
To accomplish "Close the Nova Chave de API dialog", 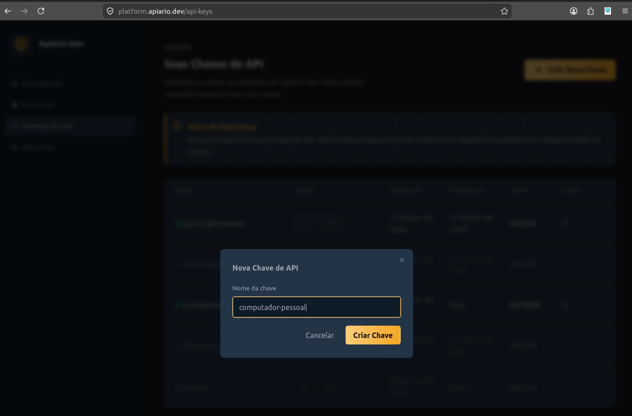I will [x=402, y=260].
